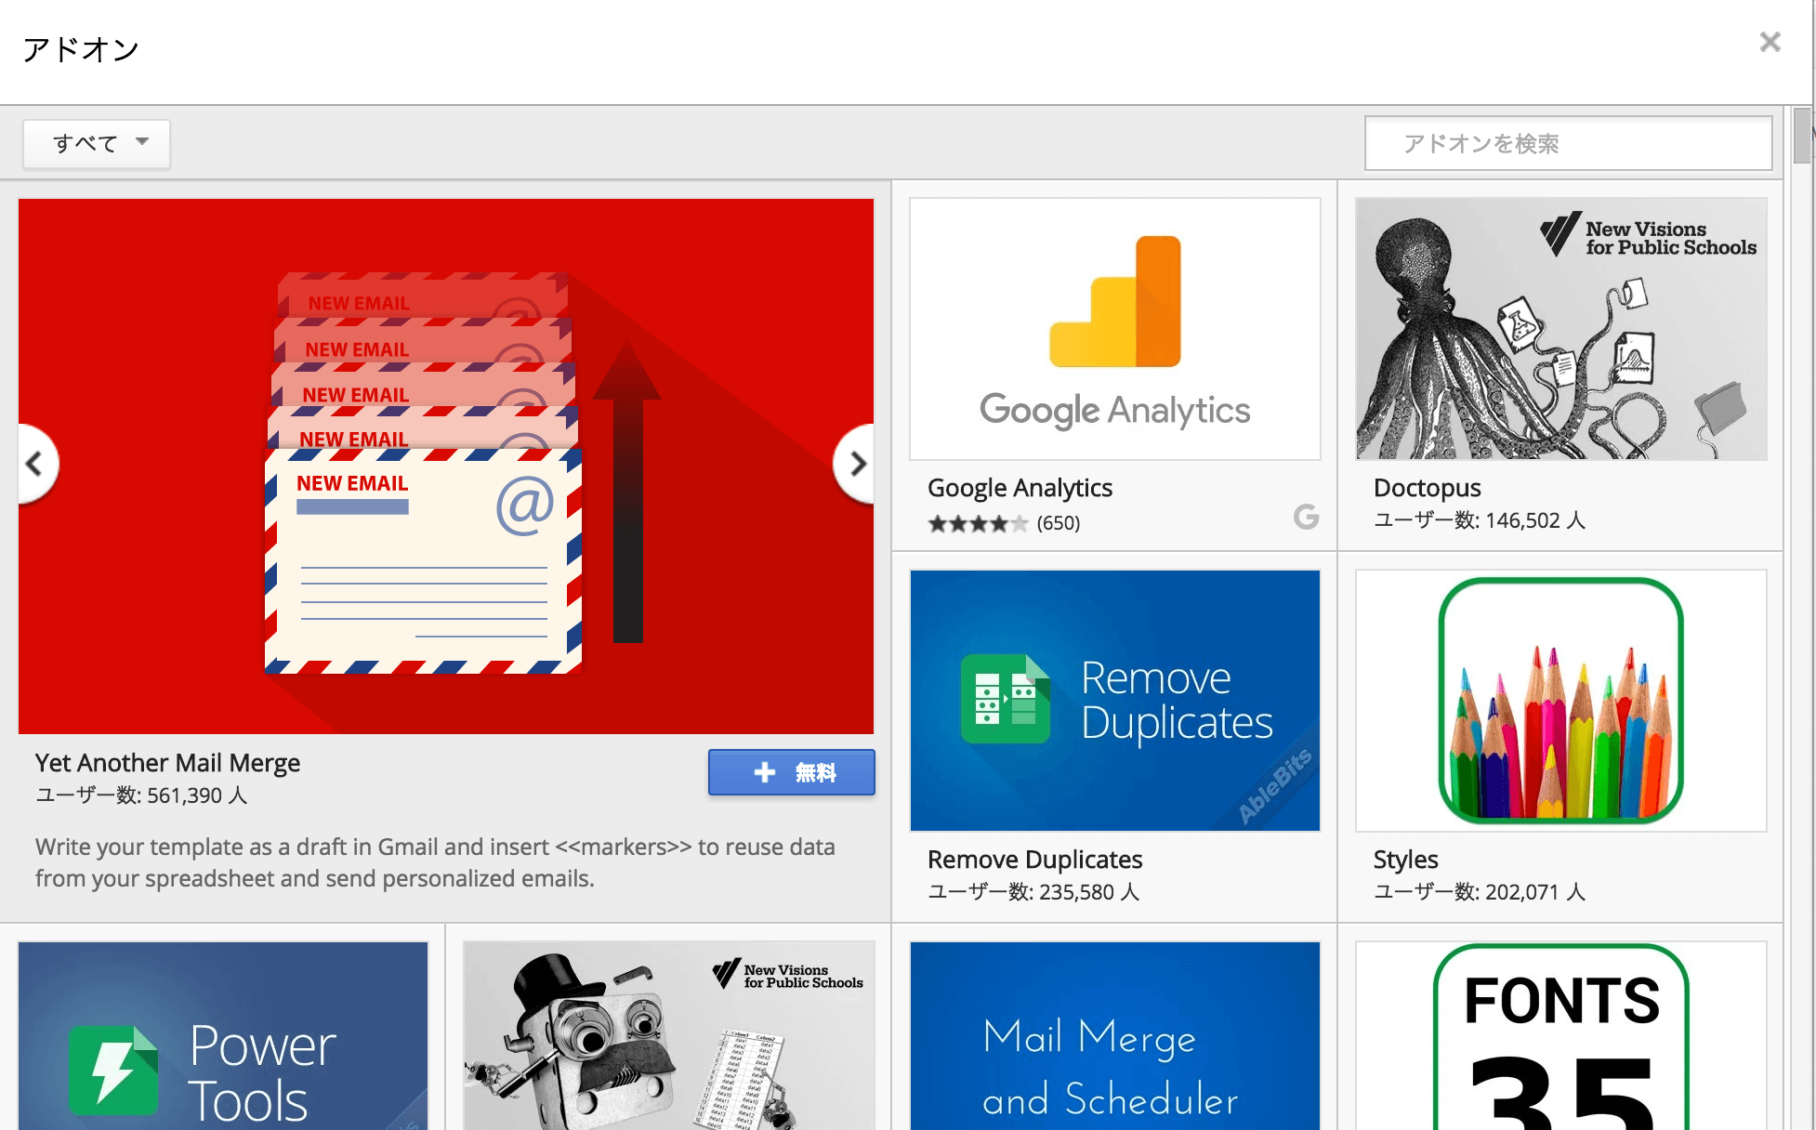Click the right carousel navigation arrow
This screenshot has height=1130, width=1816.
coord(855,465)
